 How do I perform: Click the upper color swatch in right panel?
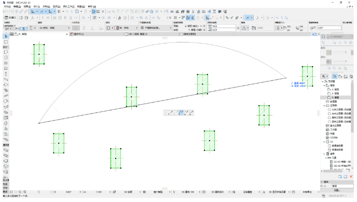click(329, 52)
